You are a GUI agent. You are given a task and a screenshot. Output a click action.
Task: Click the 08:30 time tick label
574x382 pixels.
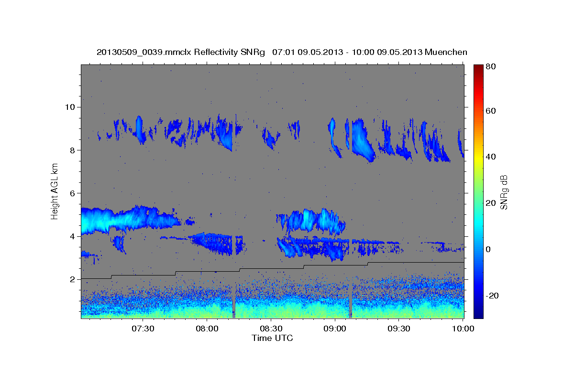(271, 329)
